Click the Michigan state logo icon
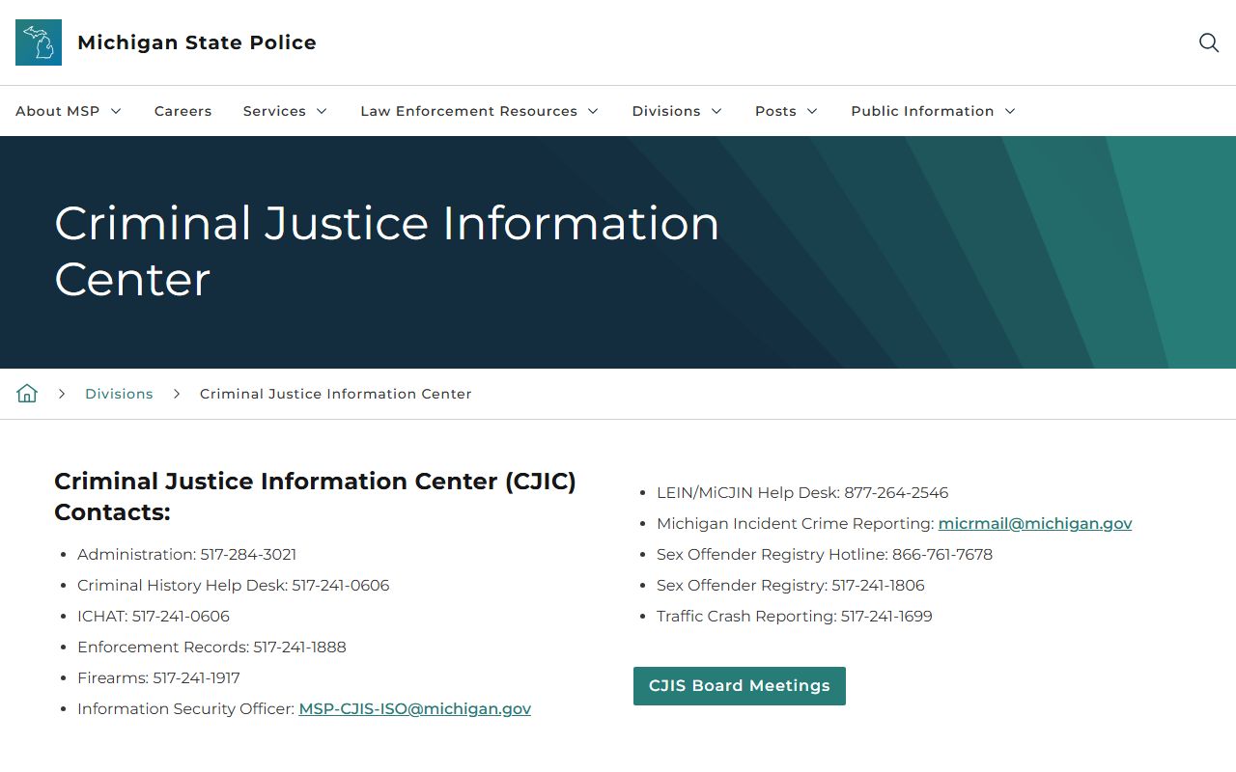This screenshot has height=772, width=1236. click(x=39, y=42)
